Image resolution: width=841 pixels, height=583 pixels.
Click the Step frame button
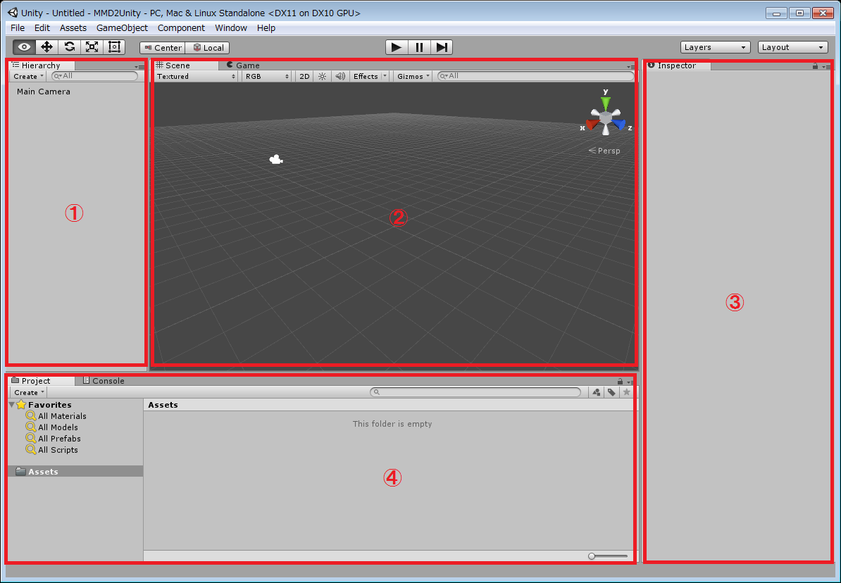(x=442, y=47)
